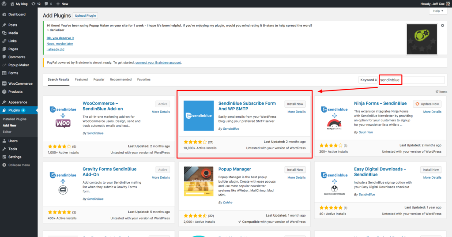Image resolution: width=452 pixels, height=237 pixels.
Task: Click the plus New icon in admin bar
Action: (x=58, y=4)
